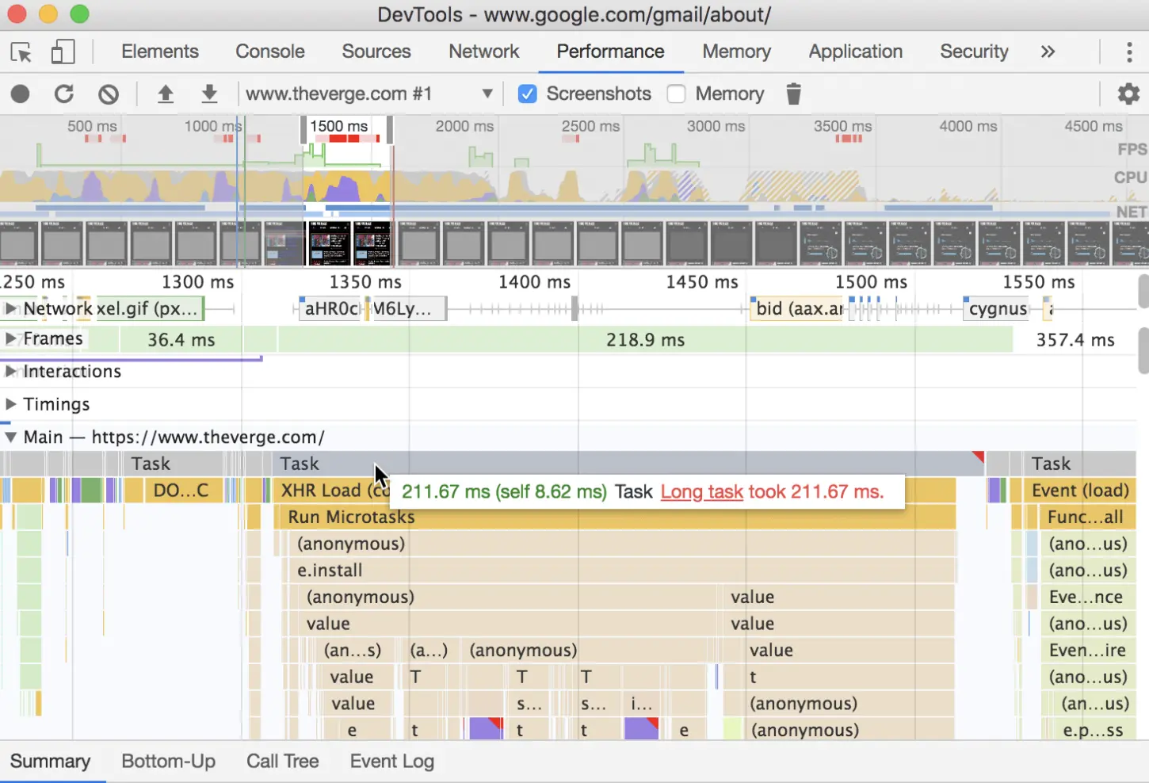Viewport: 1149px width, 783px height.
Task: Show more tabs with the double chevron
Action: click(x=1048, y=52)
